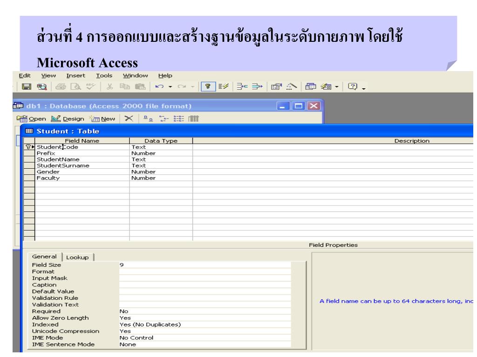This screenshot has height=357, width=477.
Task: Open the Edit menu
Action: 25,76
